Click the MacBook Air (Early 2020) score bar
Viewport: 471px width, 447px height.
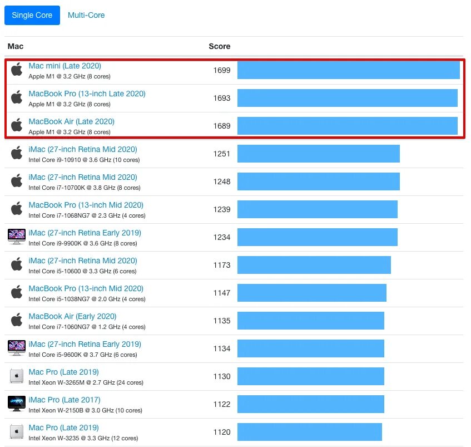point(311,321)
